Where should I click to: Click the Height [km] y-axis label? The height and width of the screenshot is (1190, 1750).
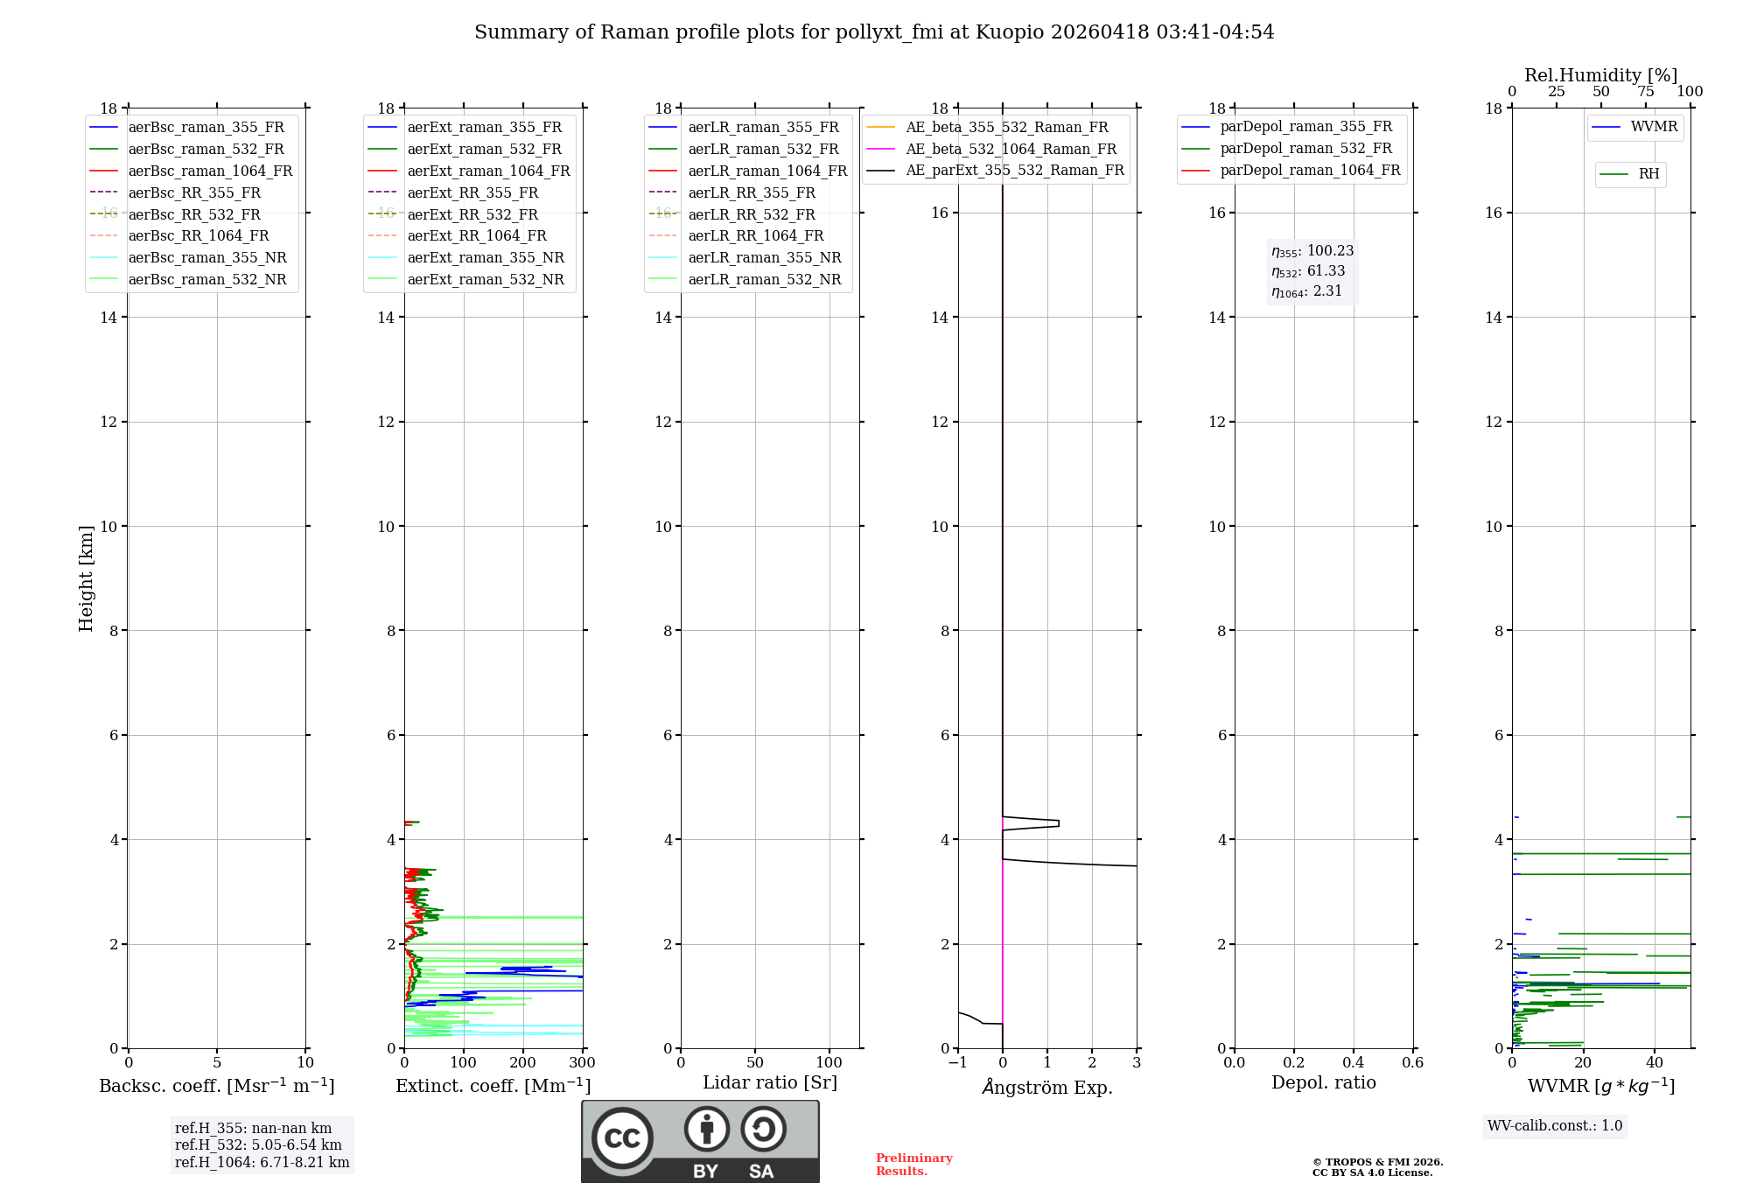point(86,578)
